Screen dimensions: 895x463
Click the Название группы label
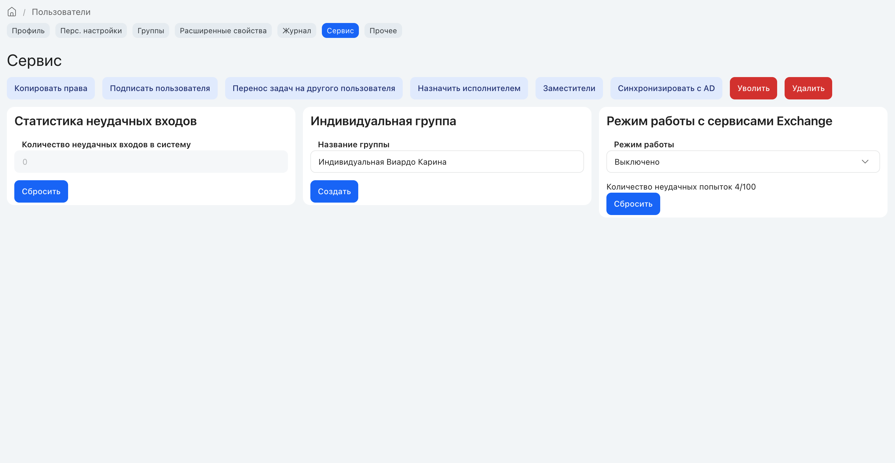[354, 144]
